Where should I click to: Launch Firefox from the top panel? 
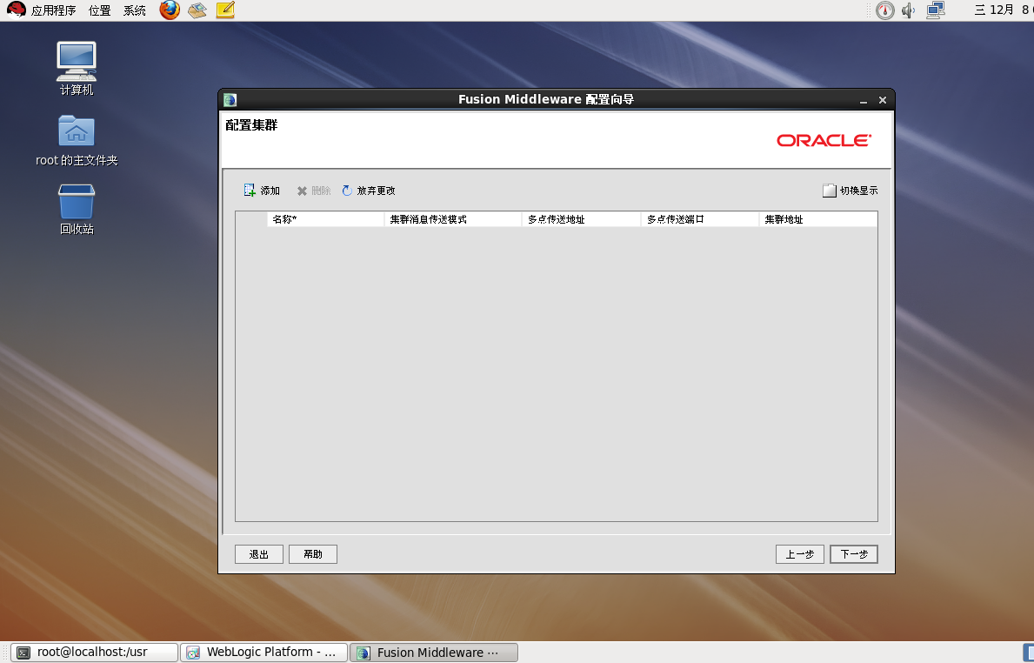point(170,10)
